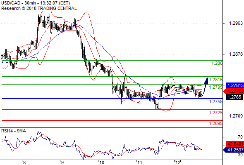Screen dimensions: 244x165
Task: Click the RSI axis value 30
Action: click(240, 155)
